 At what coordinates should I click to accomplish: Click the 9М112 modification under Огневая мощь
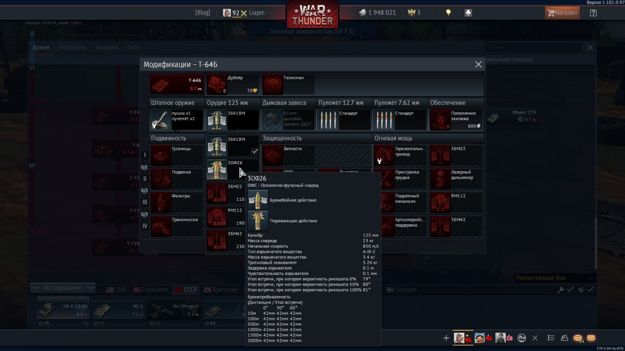coord(456,203)
